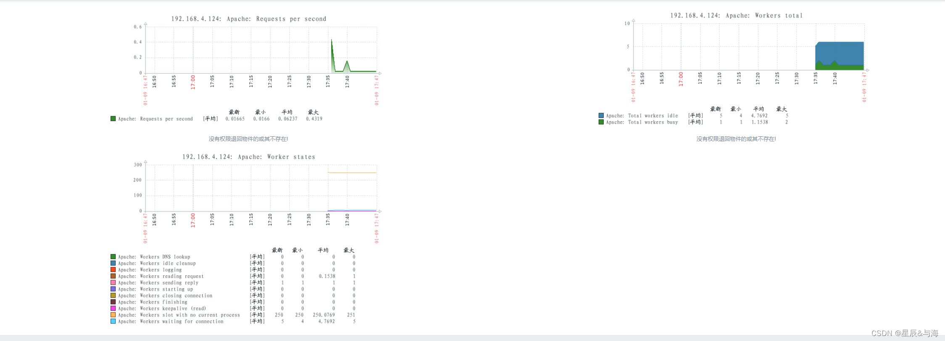
Task: Click the Workers idle cleanup color swatch
Action: coord(113,263)
